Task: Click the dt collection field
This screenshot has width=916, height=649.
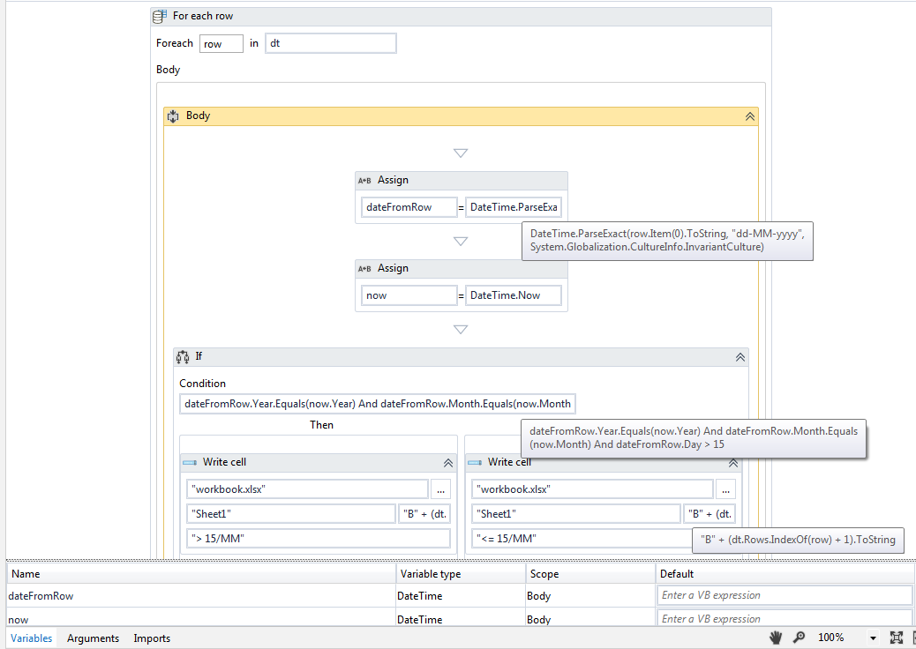Action: tap(331, 43)
